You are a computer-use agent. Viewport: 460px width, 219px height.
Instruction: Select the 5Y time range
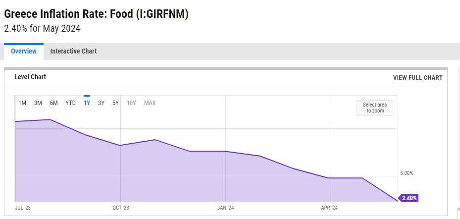pos(115,103)
